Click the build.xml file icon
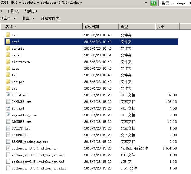The width and height of the screenshot is (191, 174). tap(8, 95)
